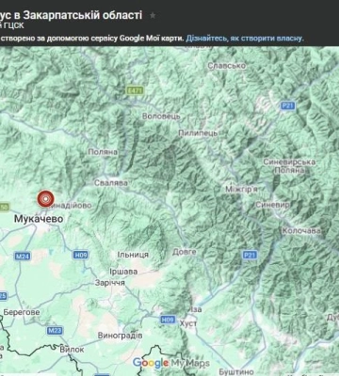The width and height of the screenshot is (339, 376).
Task: Click the Виноградів town label
Action: (x=120, y=336)
